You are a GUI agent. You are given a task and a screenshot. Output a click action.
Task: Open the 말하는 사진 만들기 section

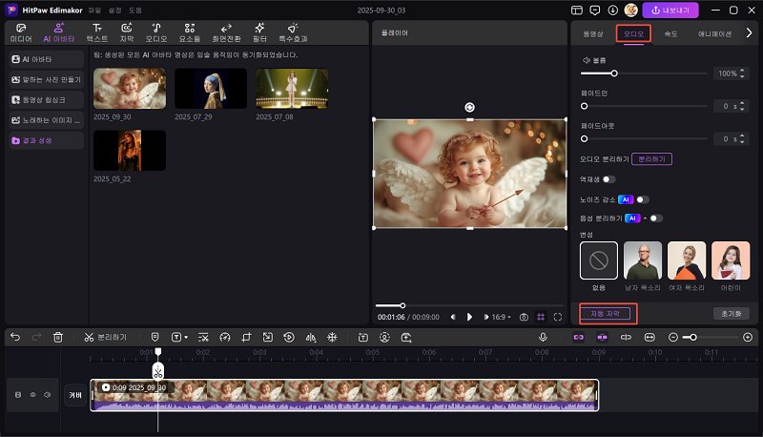tap(46, 79)
